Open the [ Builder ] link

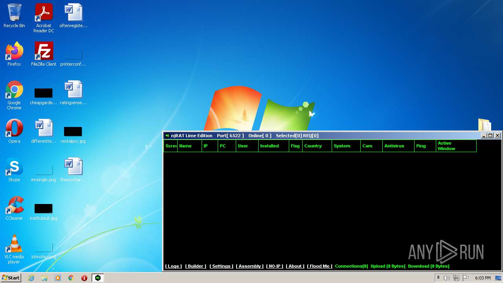(x=196, y=266)
